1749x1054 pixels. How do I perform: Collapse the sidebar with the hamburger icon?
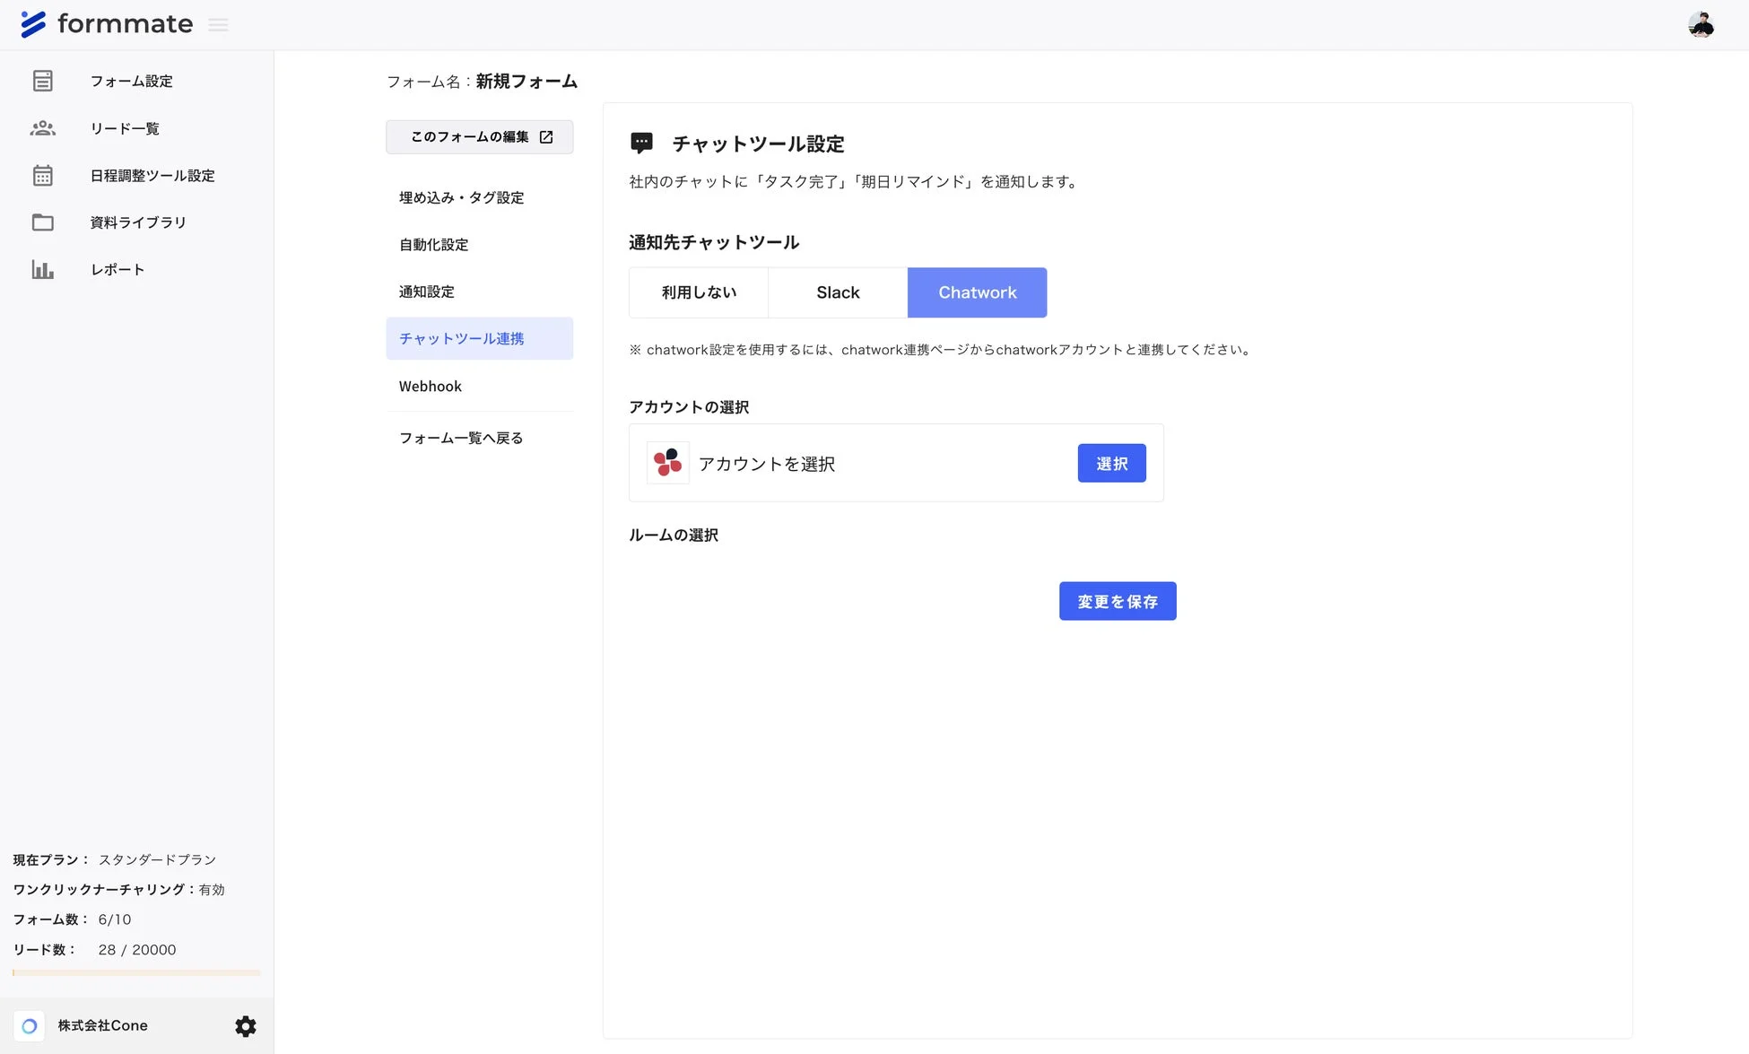click(x=218, y=24)
